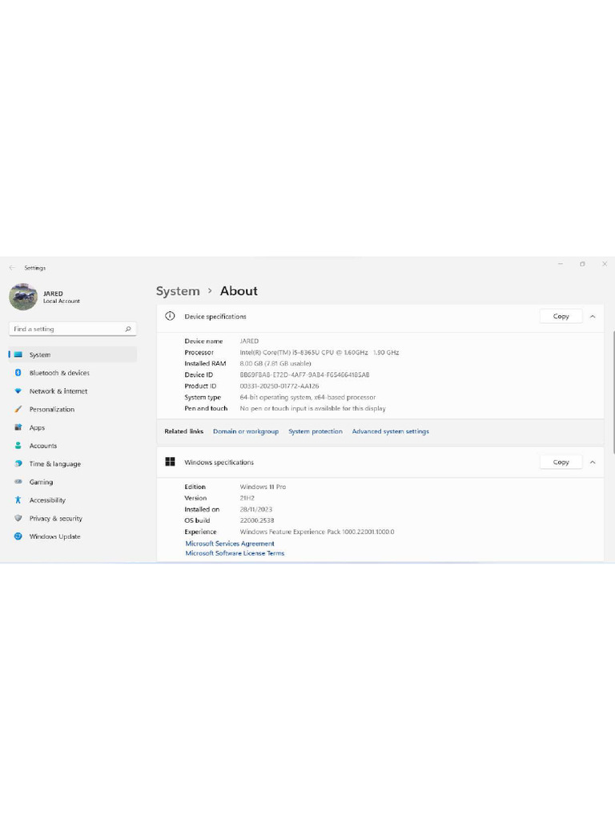This screenshot has width=615, height=821.
Task: Open Personalization settings label
Action: (x=52, y=409)
